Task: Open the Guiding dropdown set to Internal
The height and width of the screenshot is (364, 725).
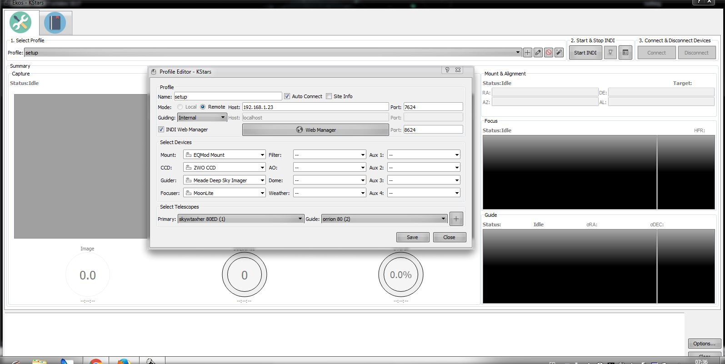Action: tap(202, 118)
